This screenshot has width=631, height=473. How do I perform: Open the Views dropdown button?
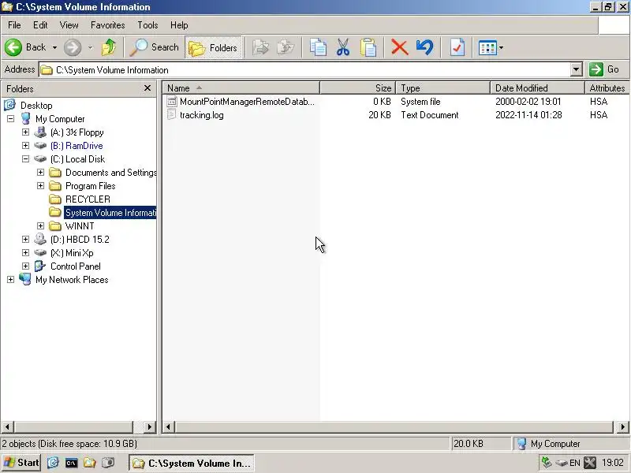[x=491, y=47]
